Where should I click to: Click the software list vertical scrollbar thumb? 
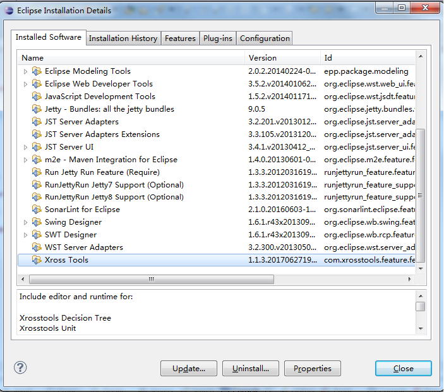421,196
